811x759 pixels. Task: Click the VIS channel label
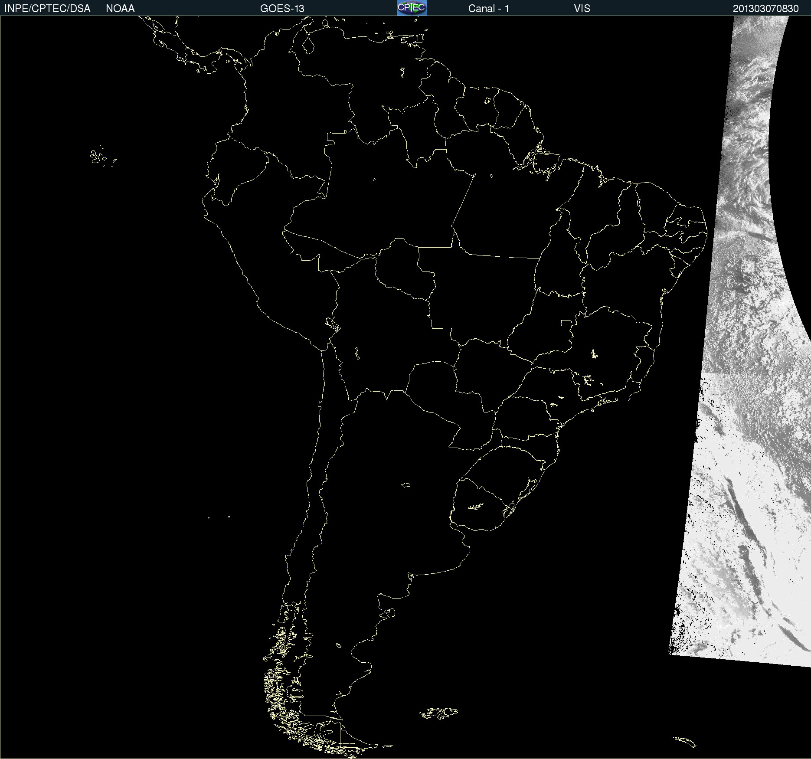tap(582, 9)
